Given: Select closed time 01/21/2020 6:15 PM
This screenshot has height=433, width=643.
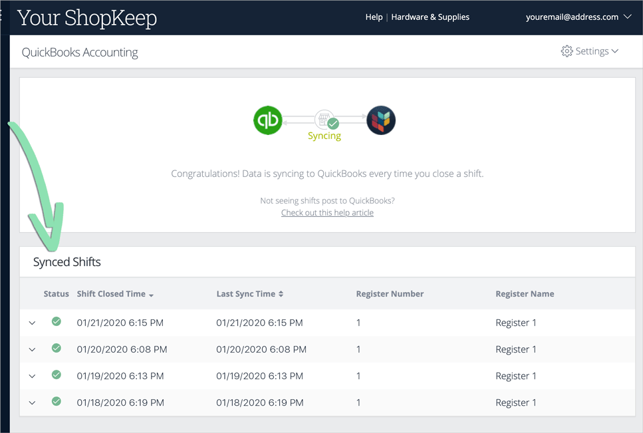Looking at the screenshot, I should pos(120,323).
